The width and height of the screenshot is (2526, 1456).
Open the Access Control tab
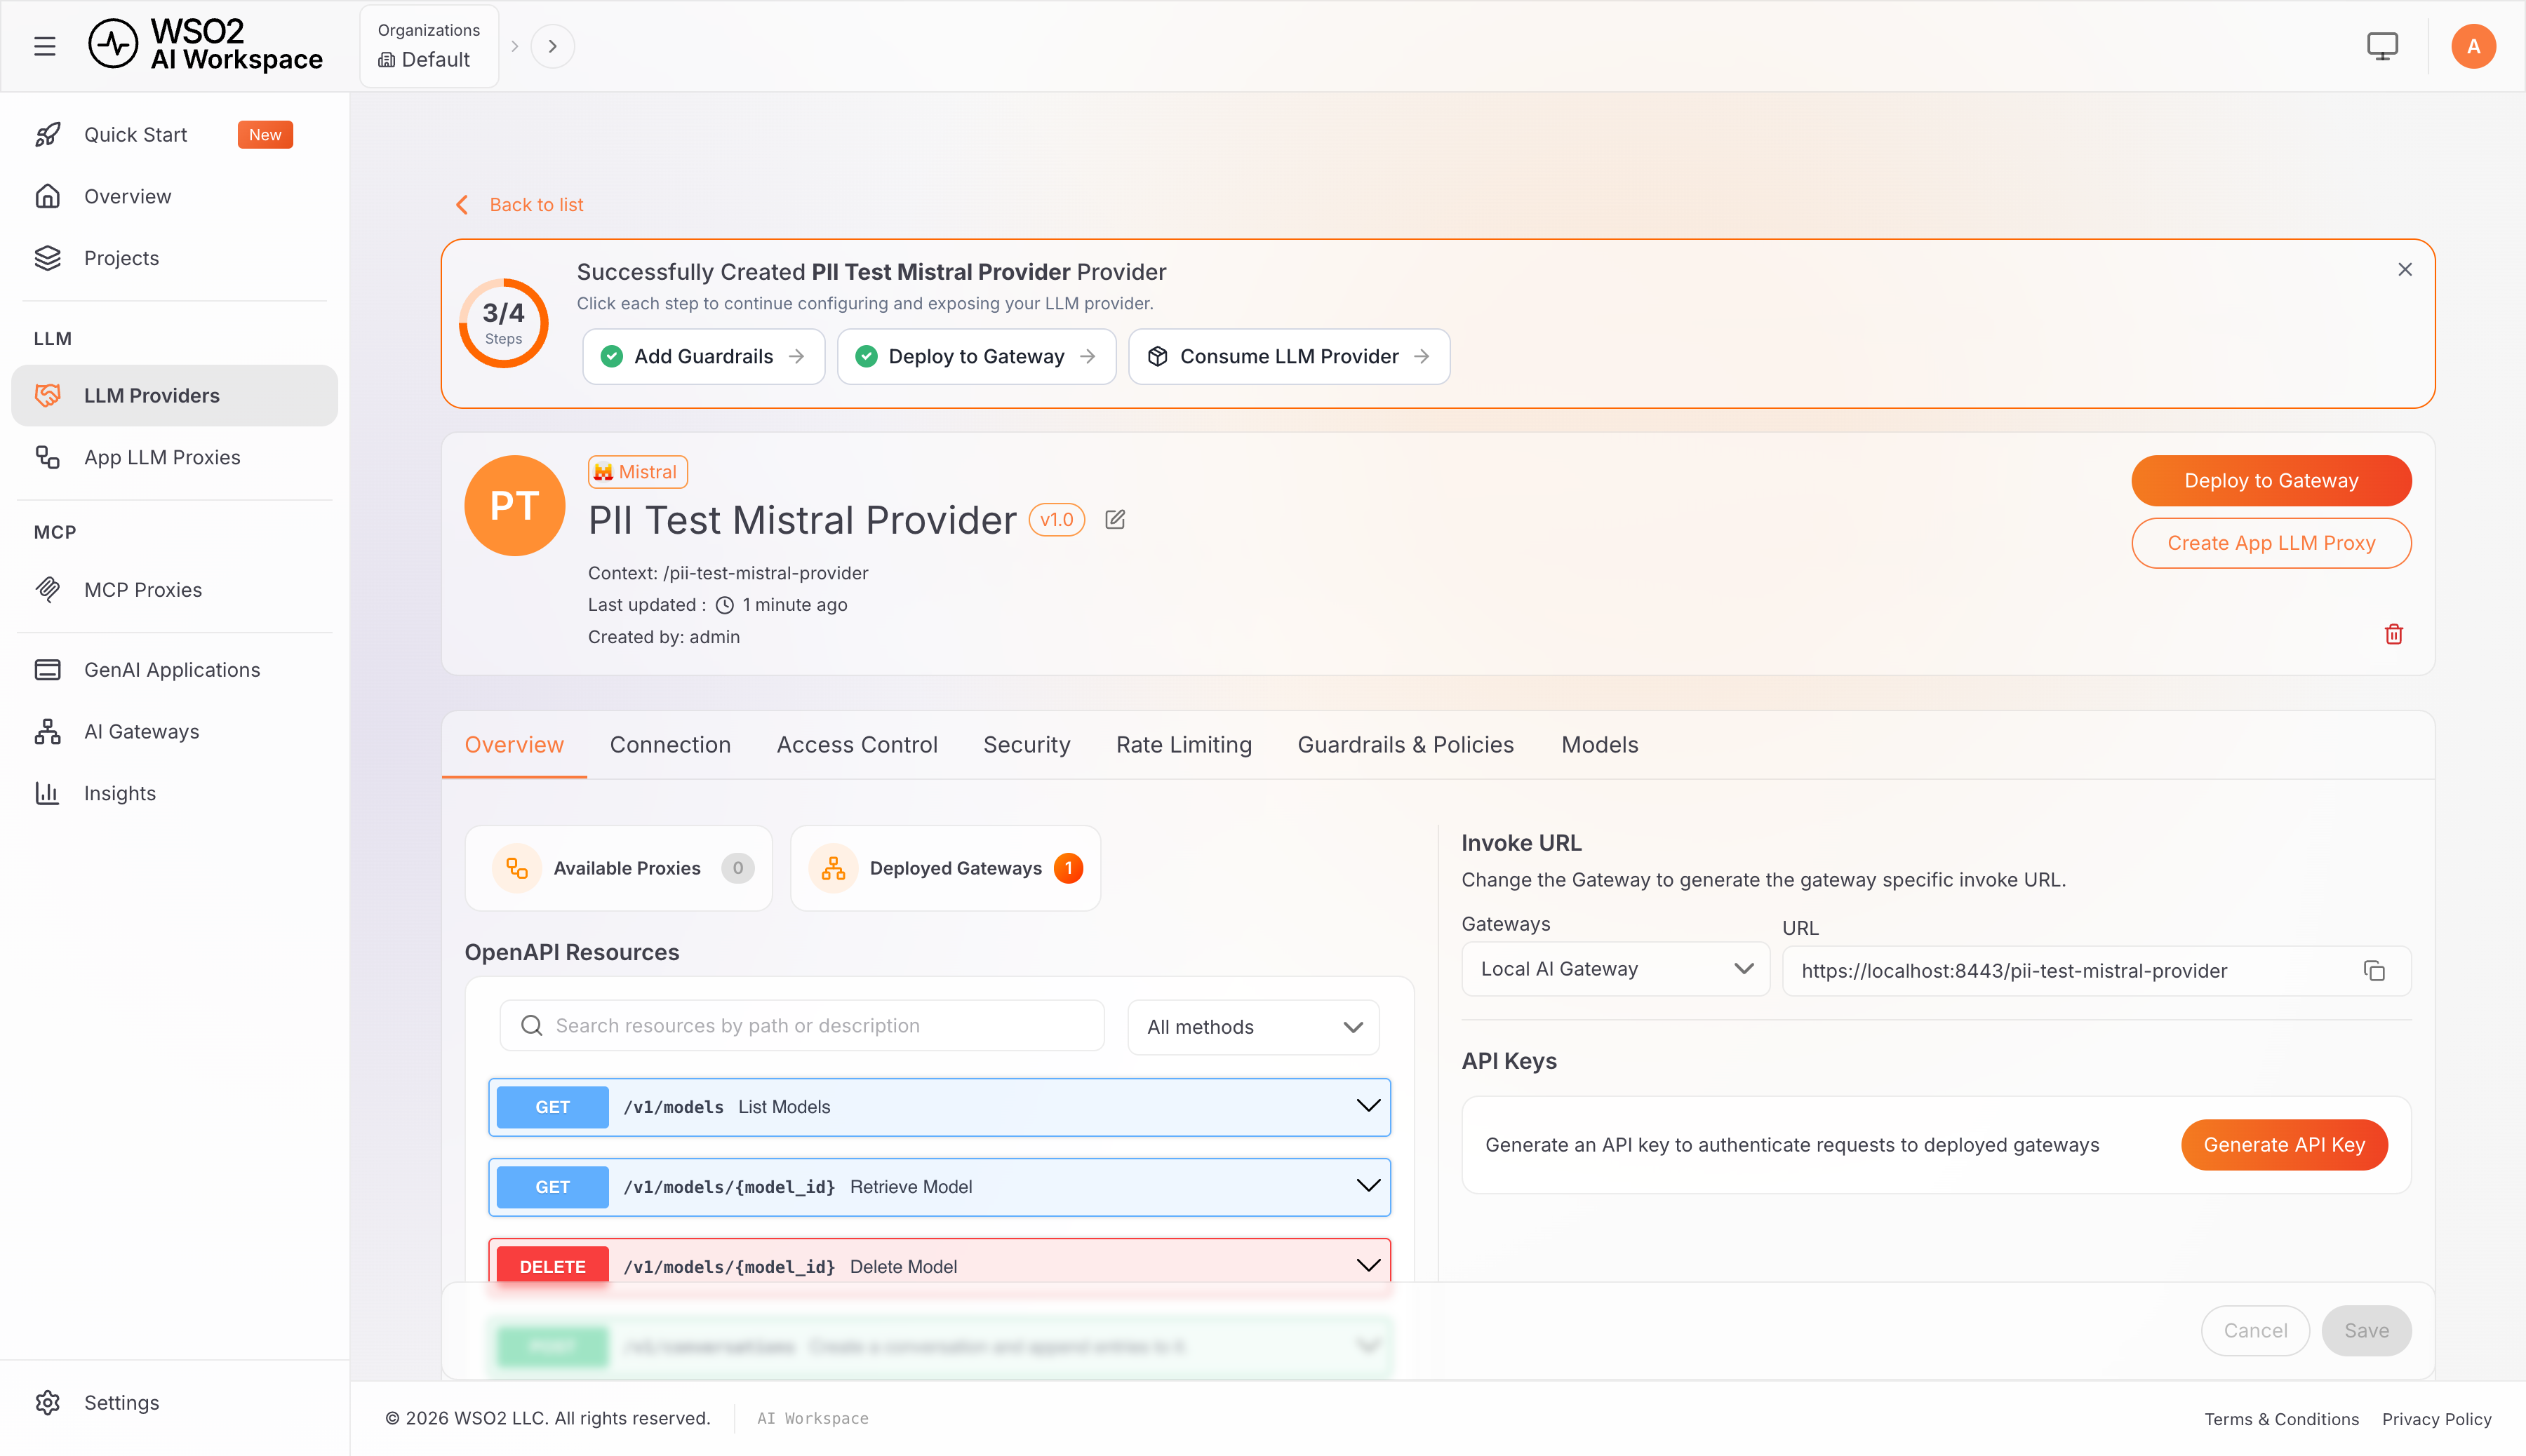coord(856,744)
